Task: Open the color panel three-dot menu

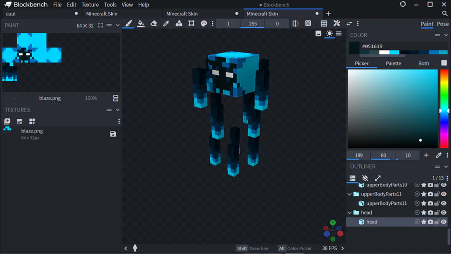Action: pos(447,155)
